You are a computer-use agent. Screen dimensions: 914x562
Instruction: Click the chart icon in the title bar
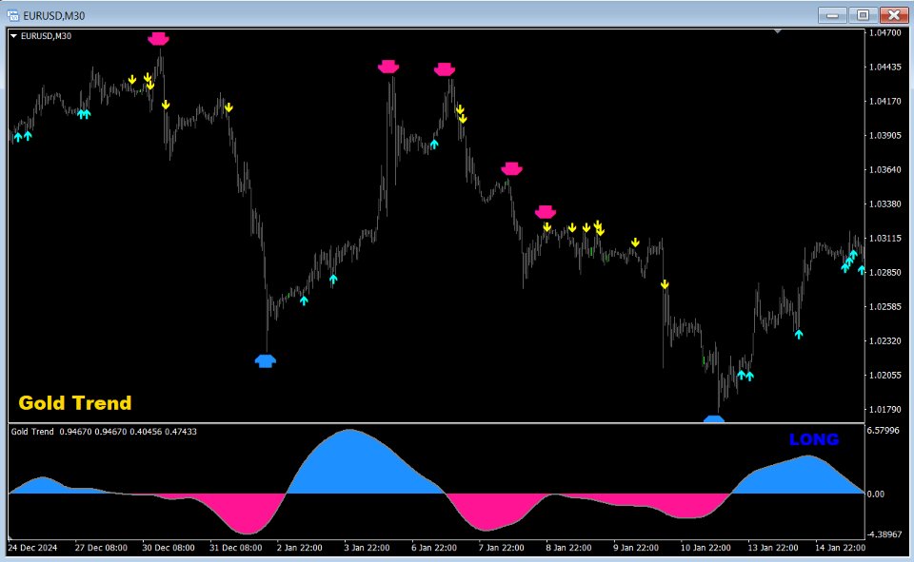pos(11,14)
